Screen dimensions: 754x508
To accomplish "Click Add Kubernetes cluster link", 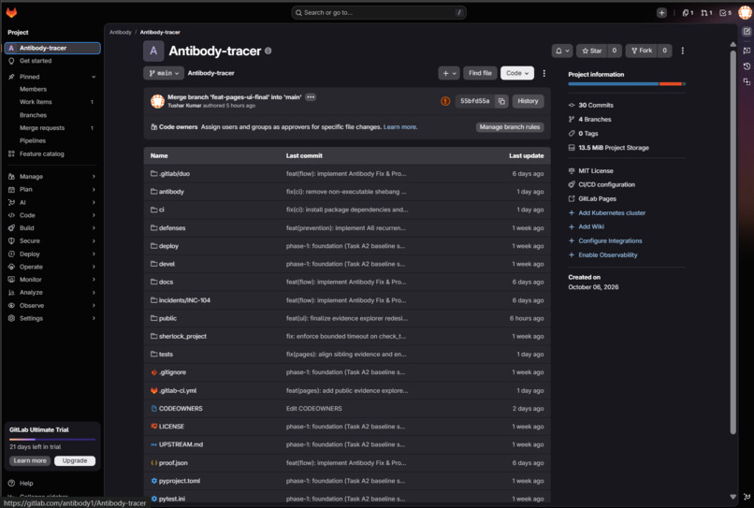I will click(612, 213).
